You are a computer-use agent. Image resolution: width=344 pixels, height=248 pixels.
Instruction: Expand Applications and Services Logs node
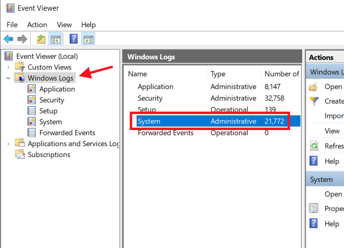8,144
